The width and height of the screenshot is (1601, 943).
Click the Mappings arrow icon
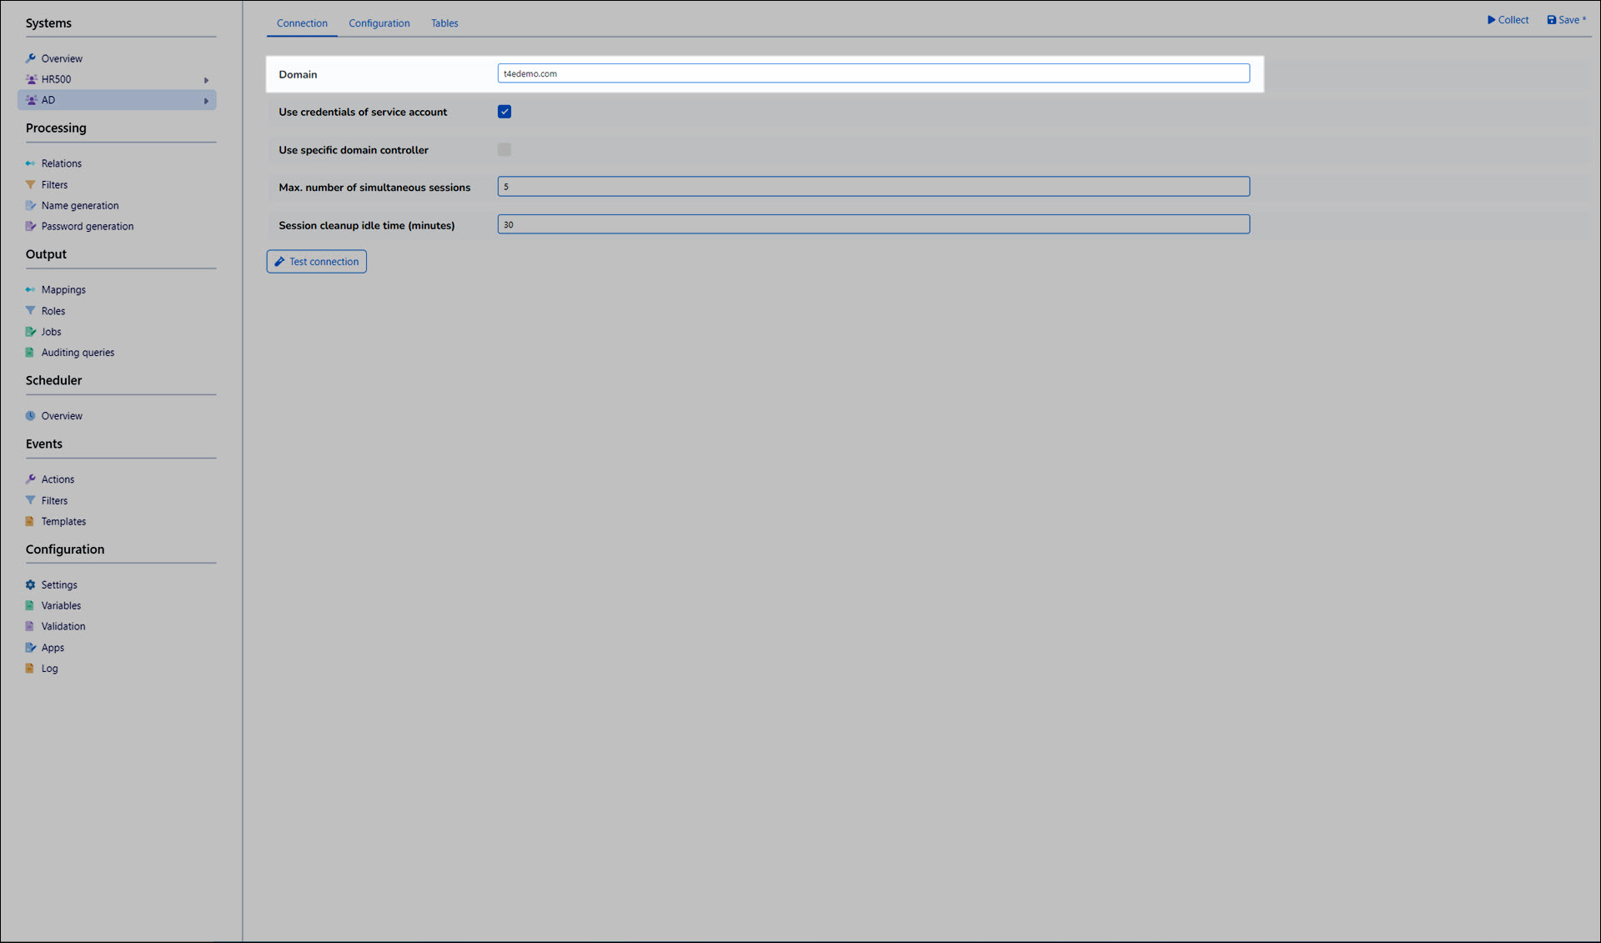point(30,289)
